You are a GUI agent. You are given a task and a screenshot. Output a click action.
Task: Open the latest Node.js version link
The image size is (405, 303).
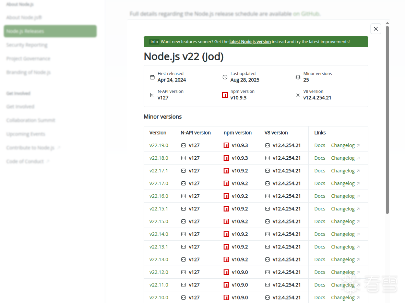pos(250,42)
